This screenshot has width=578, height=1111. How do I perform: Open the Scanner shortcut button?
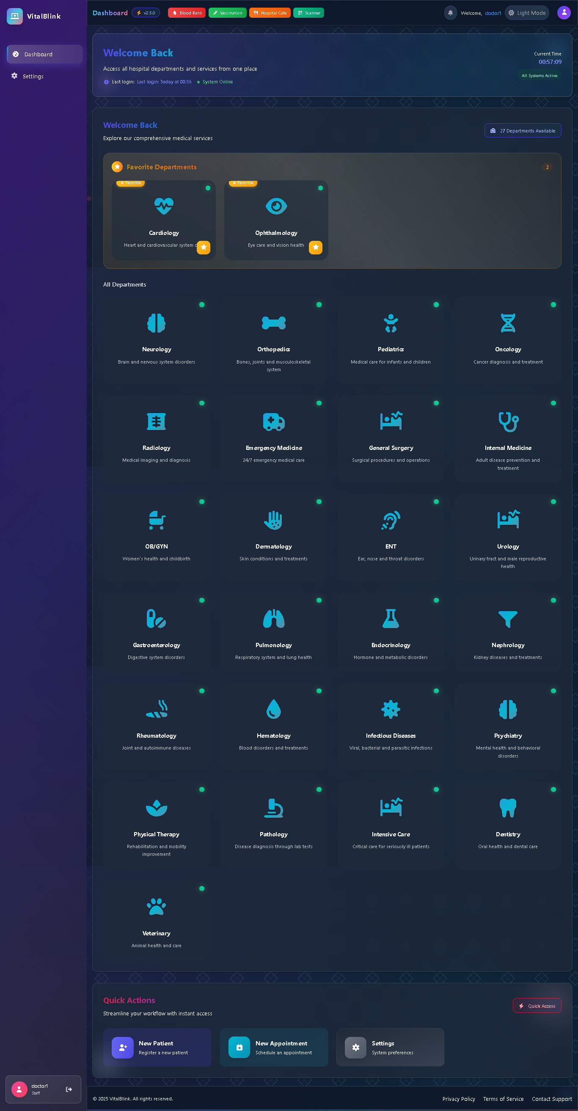pos(308,13)
